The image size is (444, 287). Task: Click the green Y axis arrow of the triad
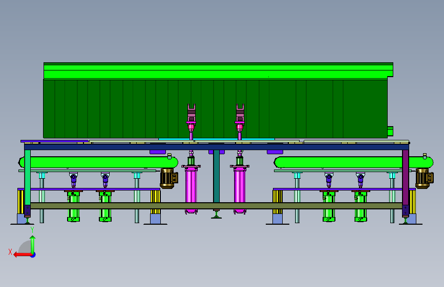click(33, 244)
